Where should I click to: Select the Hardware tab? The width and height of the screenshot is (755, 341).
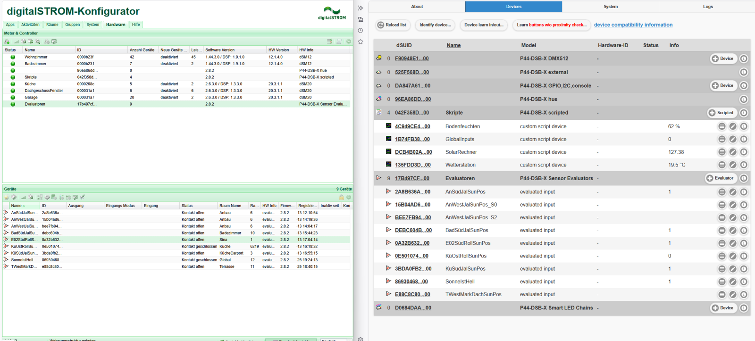[x=116, y=25]
